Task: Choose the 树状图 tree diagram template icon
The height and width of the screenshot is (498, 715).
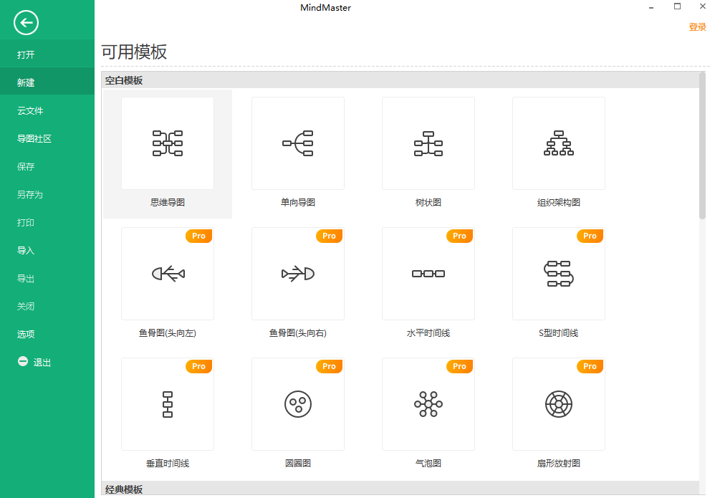Action: [428, 143]
